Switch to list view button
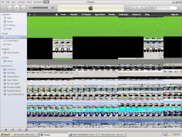 133,8
